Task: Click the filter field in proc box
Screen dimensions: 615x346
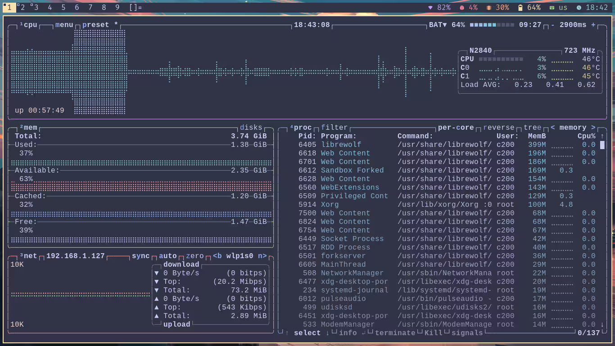Action: coord(334,127)
